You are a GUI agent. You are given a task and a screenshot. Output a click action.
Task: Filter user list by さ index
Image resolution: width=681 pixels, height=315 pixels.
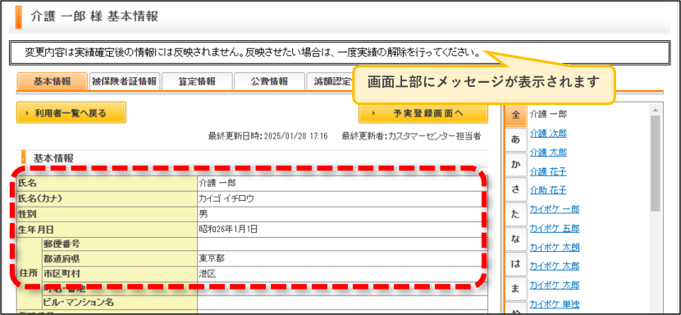516,189
